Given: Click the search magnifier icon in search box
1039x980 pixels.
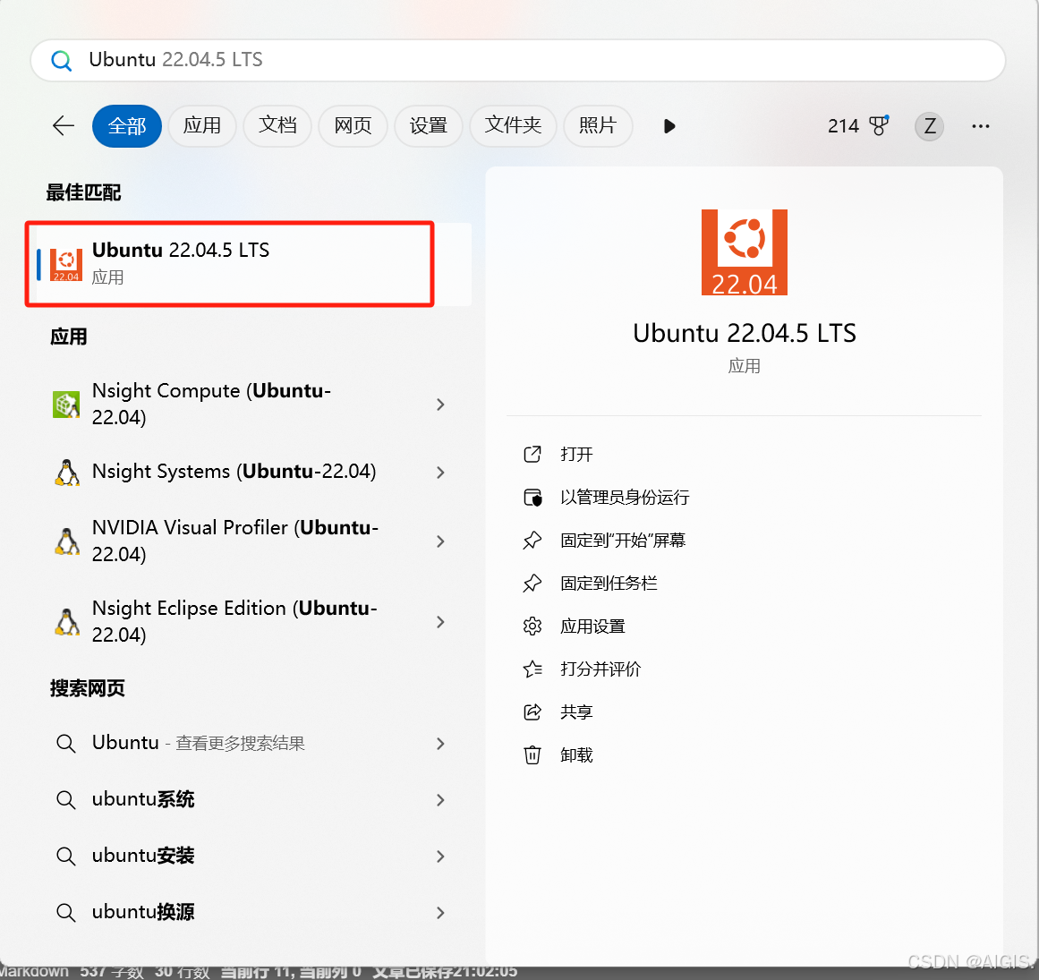Looking at the screenshot, I should point(62,60).
